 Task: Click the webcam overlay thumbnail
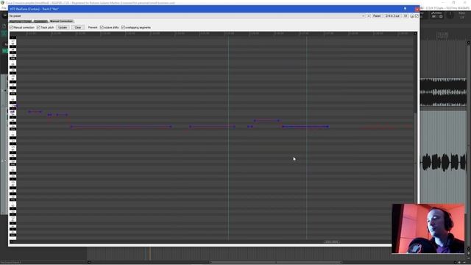tap(428, 228)
